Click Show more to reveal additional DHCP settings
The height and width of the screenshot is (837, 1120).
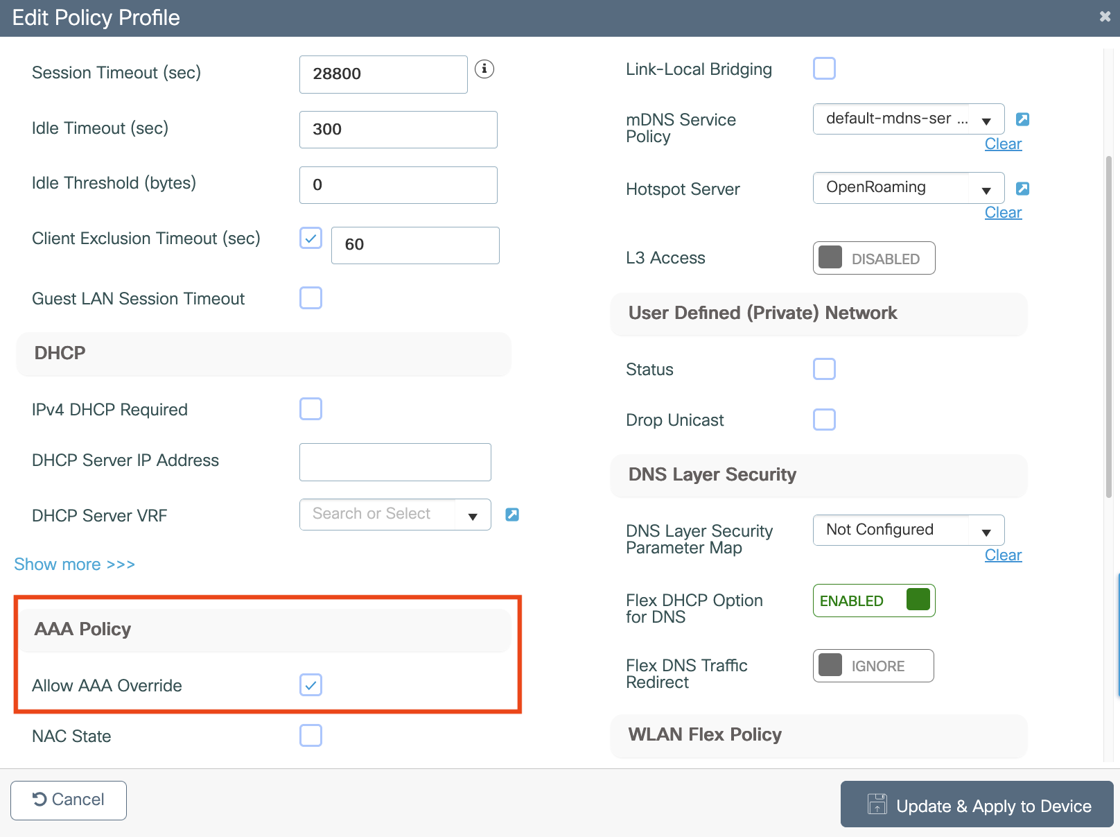pos(74,564)
